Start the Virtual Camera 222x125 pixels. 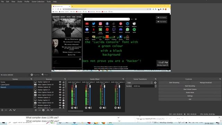click(190, 90)
